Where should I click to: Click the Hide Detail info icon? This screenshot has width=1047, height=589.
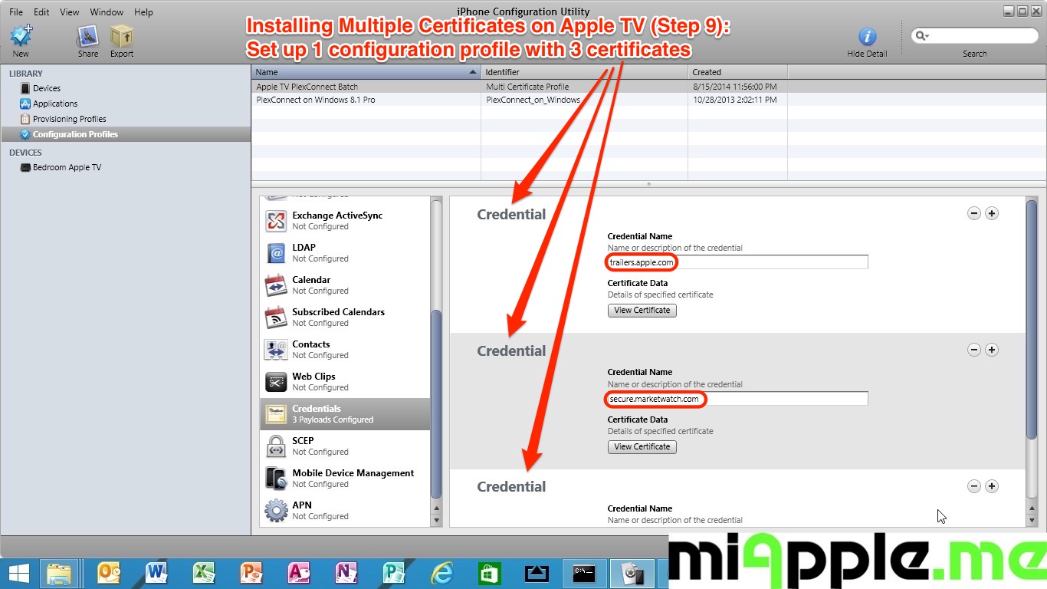[867, 37]
